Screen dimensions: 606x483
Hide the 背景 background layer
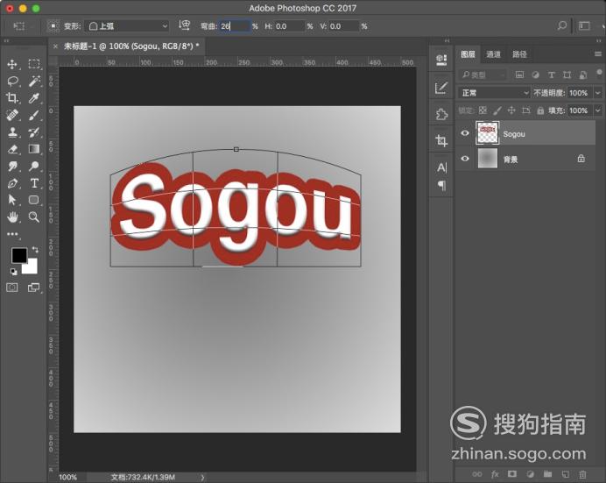click(x=465, y=159)
